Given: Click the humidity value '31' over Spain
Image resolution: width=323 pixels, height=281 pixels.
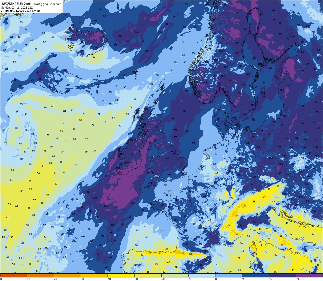Looking at the screenshot, I should (160, 253).
